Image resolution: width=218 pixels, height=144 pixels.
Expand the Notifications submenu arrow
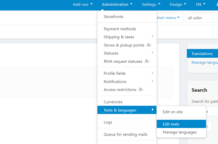[x=152, y=81]
